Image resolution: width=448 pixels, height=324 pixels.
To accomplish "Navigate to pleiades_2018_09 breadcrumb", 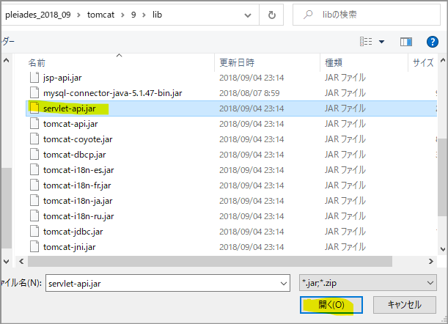I will (38, 15).
